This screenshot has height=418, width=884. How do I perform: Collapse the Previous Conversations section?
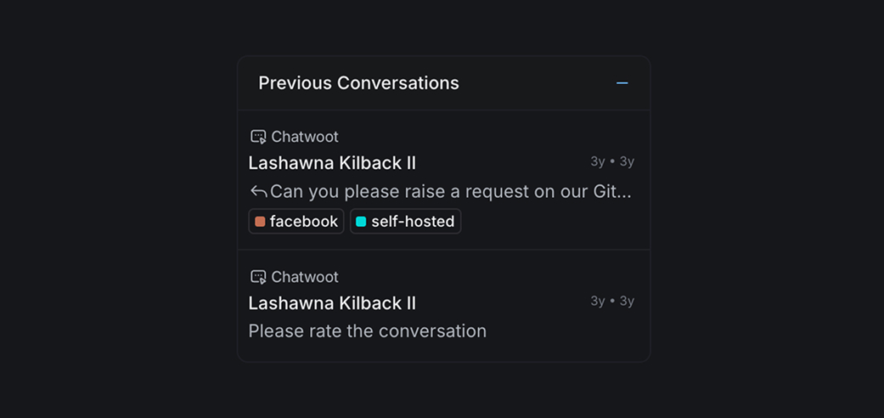click(x=622, y=83)
